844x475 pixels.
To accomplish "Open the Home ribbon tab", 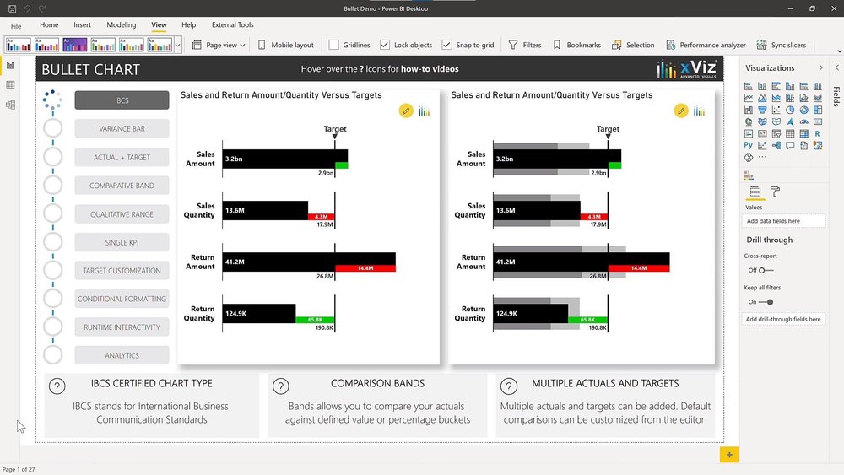I will pyautogui.click(x=49, y=24).
